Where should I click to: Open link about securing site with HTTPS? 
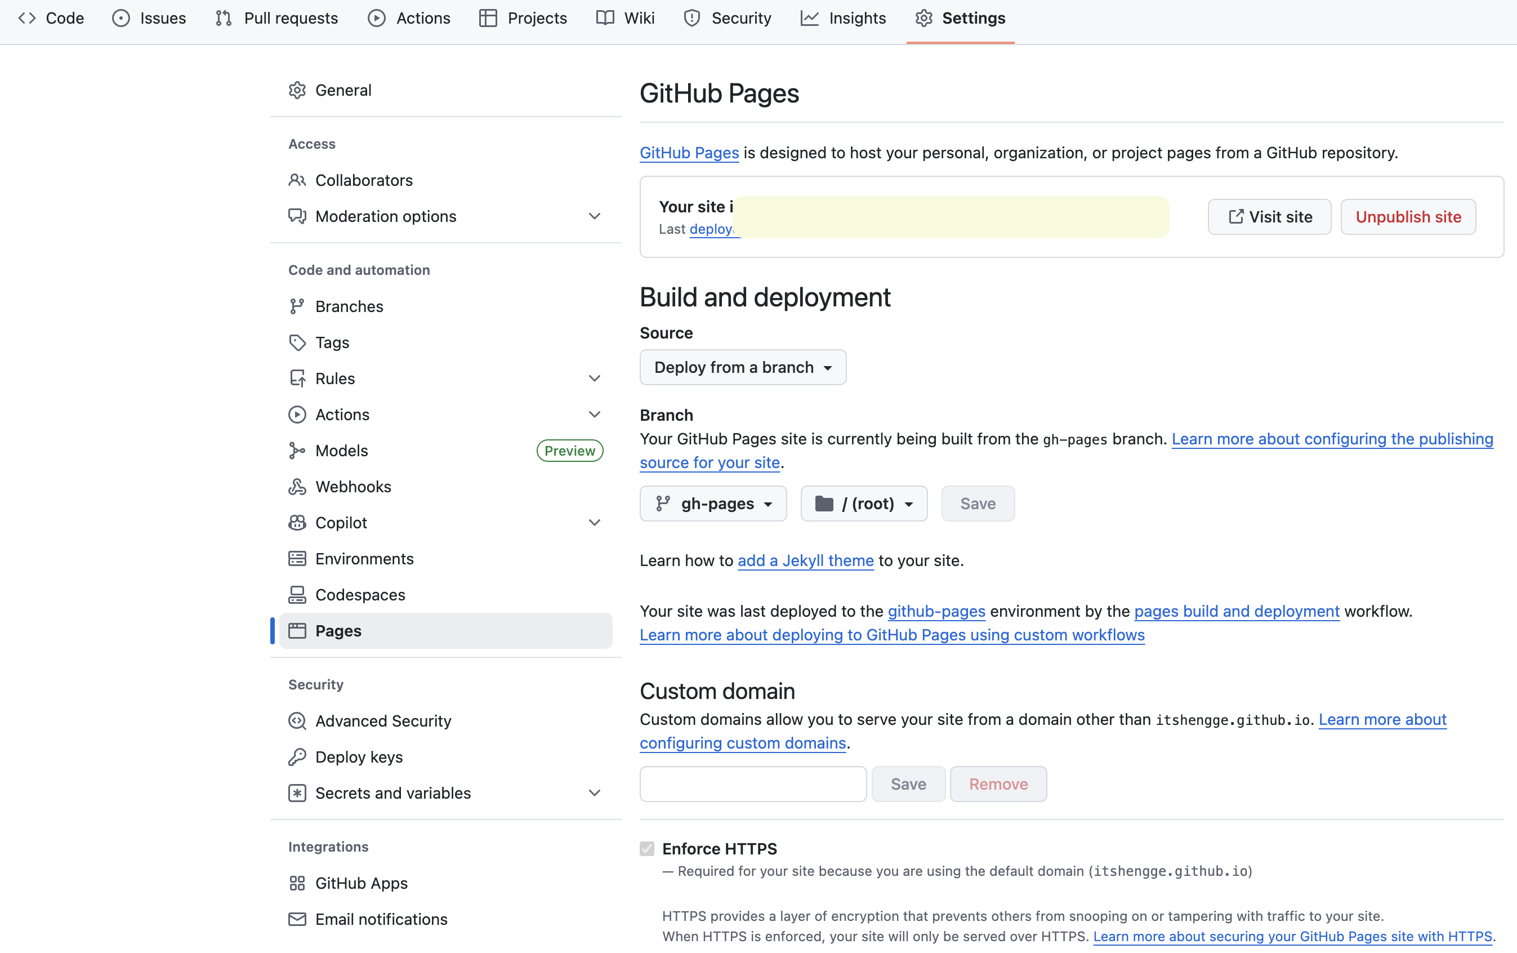coord(1292,936)
